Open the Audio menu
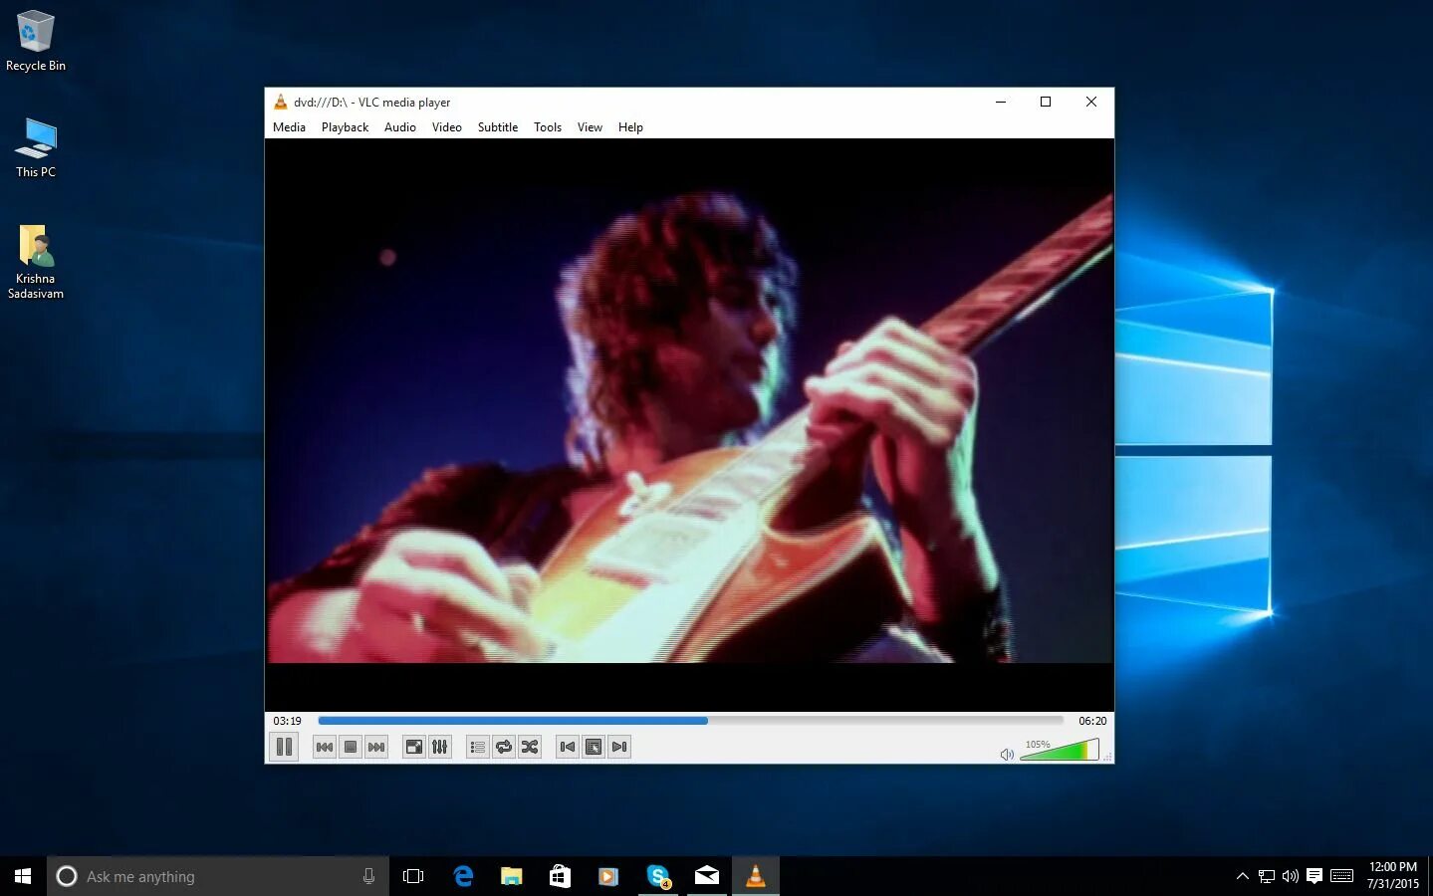 click(x=400, y=127)
